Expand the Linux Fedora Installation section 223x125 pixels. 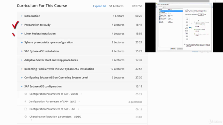coord(22,34)
